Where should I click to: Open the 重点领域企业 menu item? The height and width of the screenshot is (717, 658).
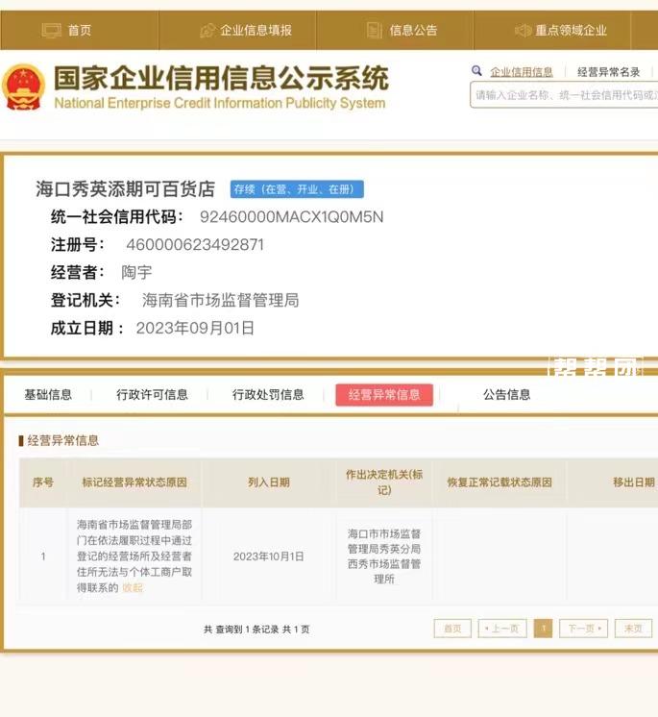pos(571,31)
